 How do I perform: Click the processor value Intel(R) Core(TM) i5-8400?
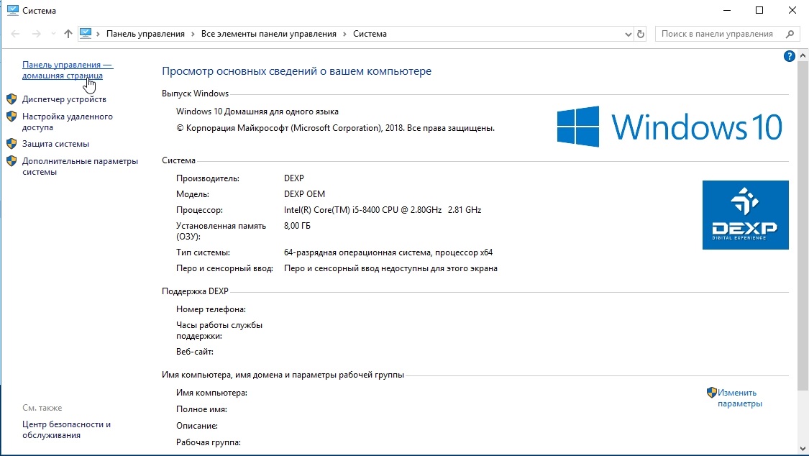click(383, 210)
